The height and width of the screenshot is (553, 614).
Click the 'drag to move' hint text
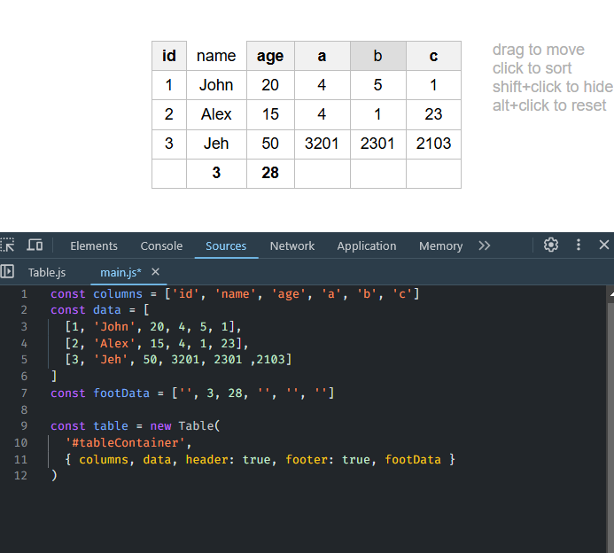click(x=539, y=50)
